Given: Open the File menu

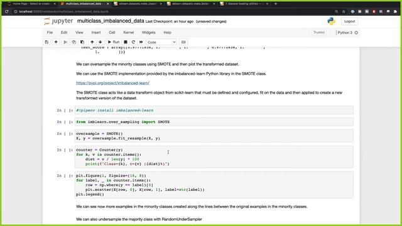Looking at the screenshot, I should pos(50,33).
